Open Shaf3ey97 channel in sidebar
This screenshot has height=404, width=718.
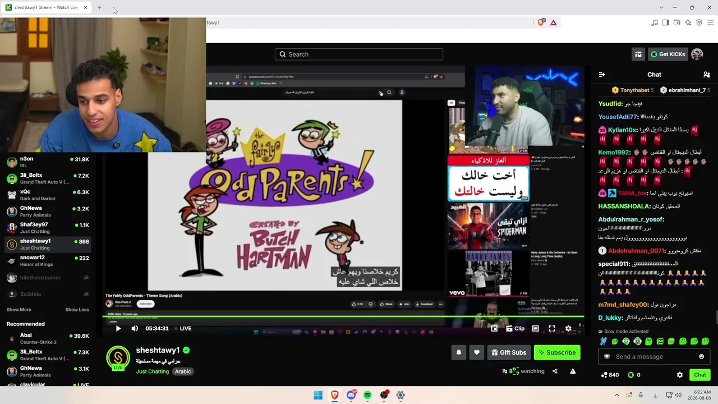click(48, 228)
